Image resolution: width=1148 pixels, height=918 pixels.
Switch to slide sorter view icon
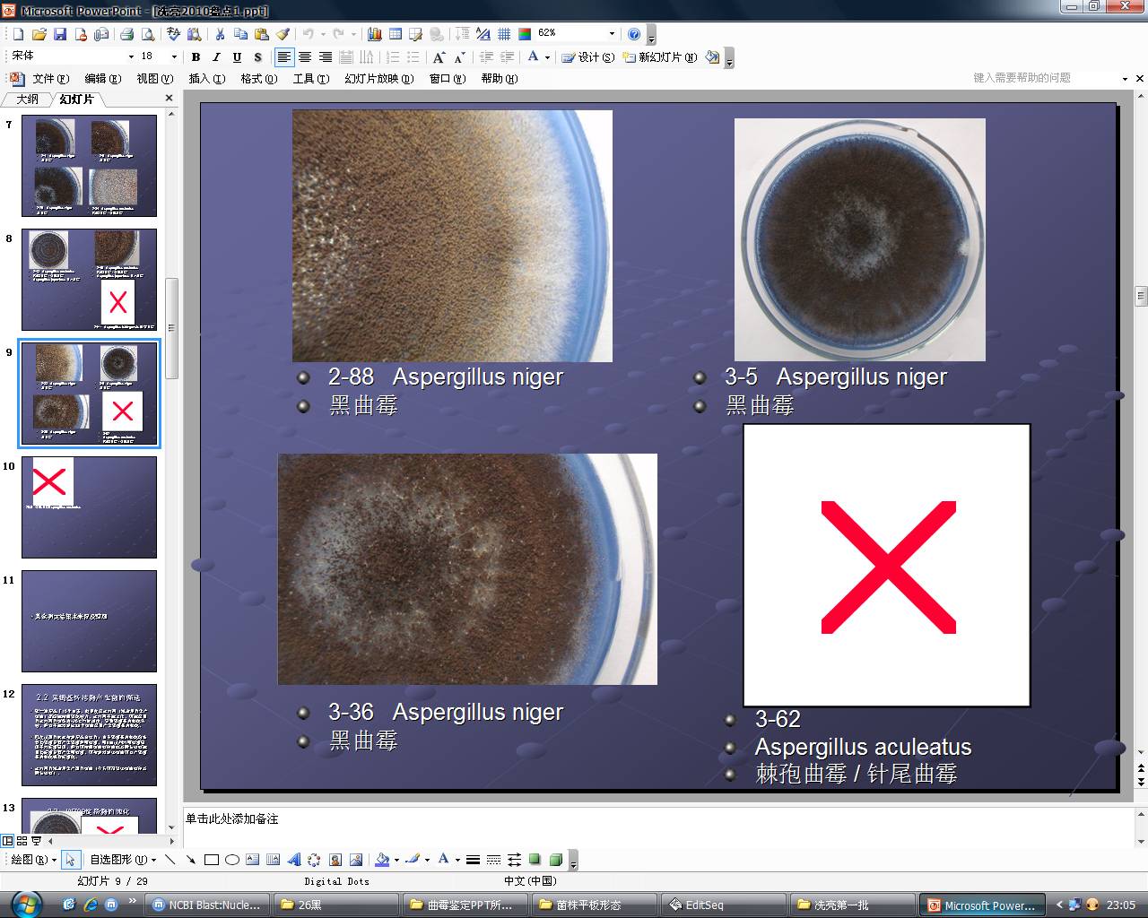(x=22, y=841)
